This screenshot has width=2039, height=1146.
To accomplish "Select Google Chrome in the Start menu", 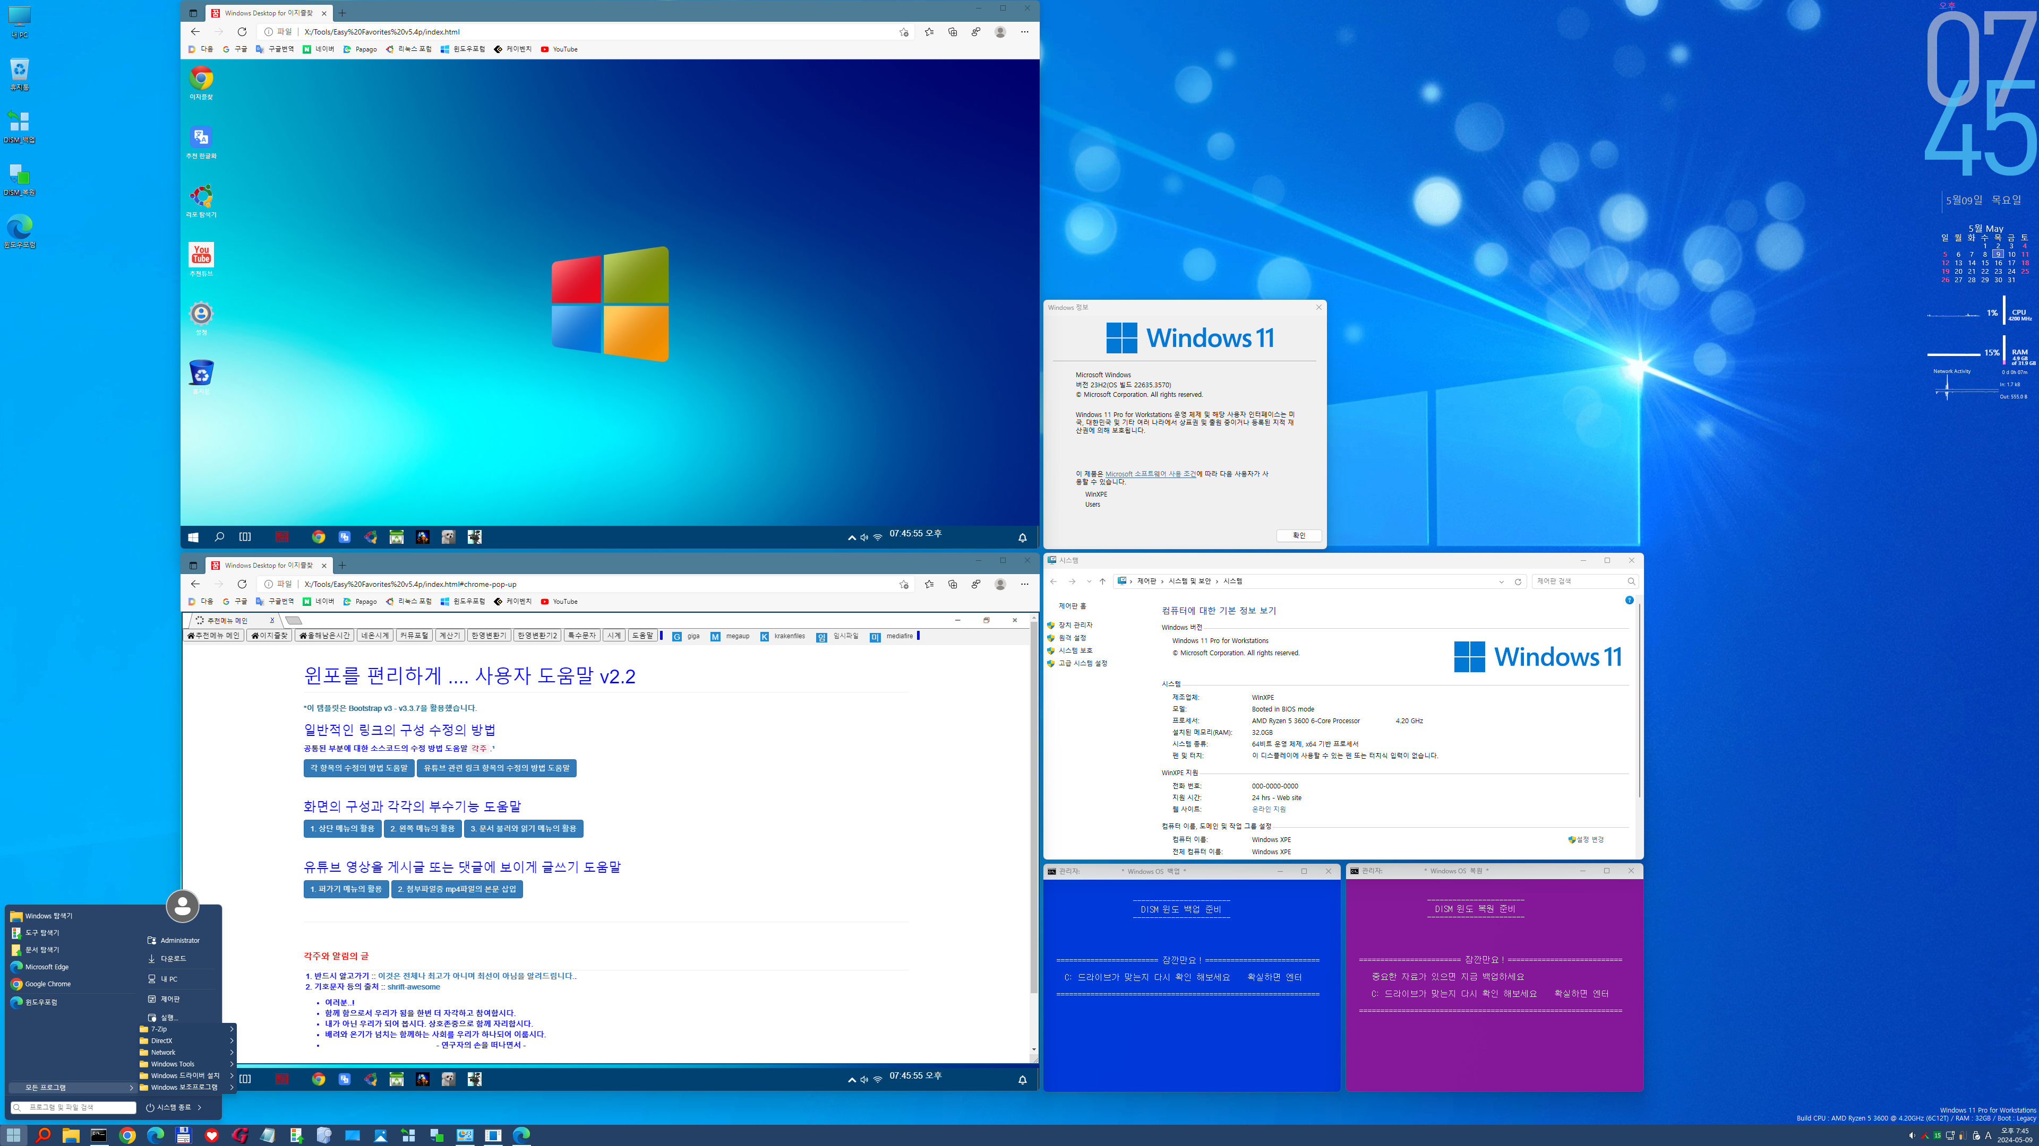I will pyautogui.click(x=72, y=984).
